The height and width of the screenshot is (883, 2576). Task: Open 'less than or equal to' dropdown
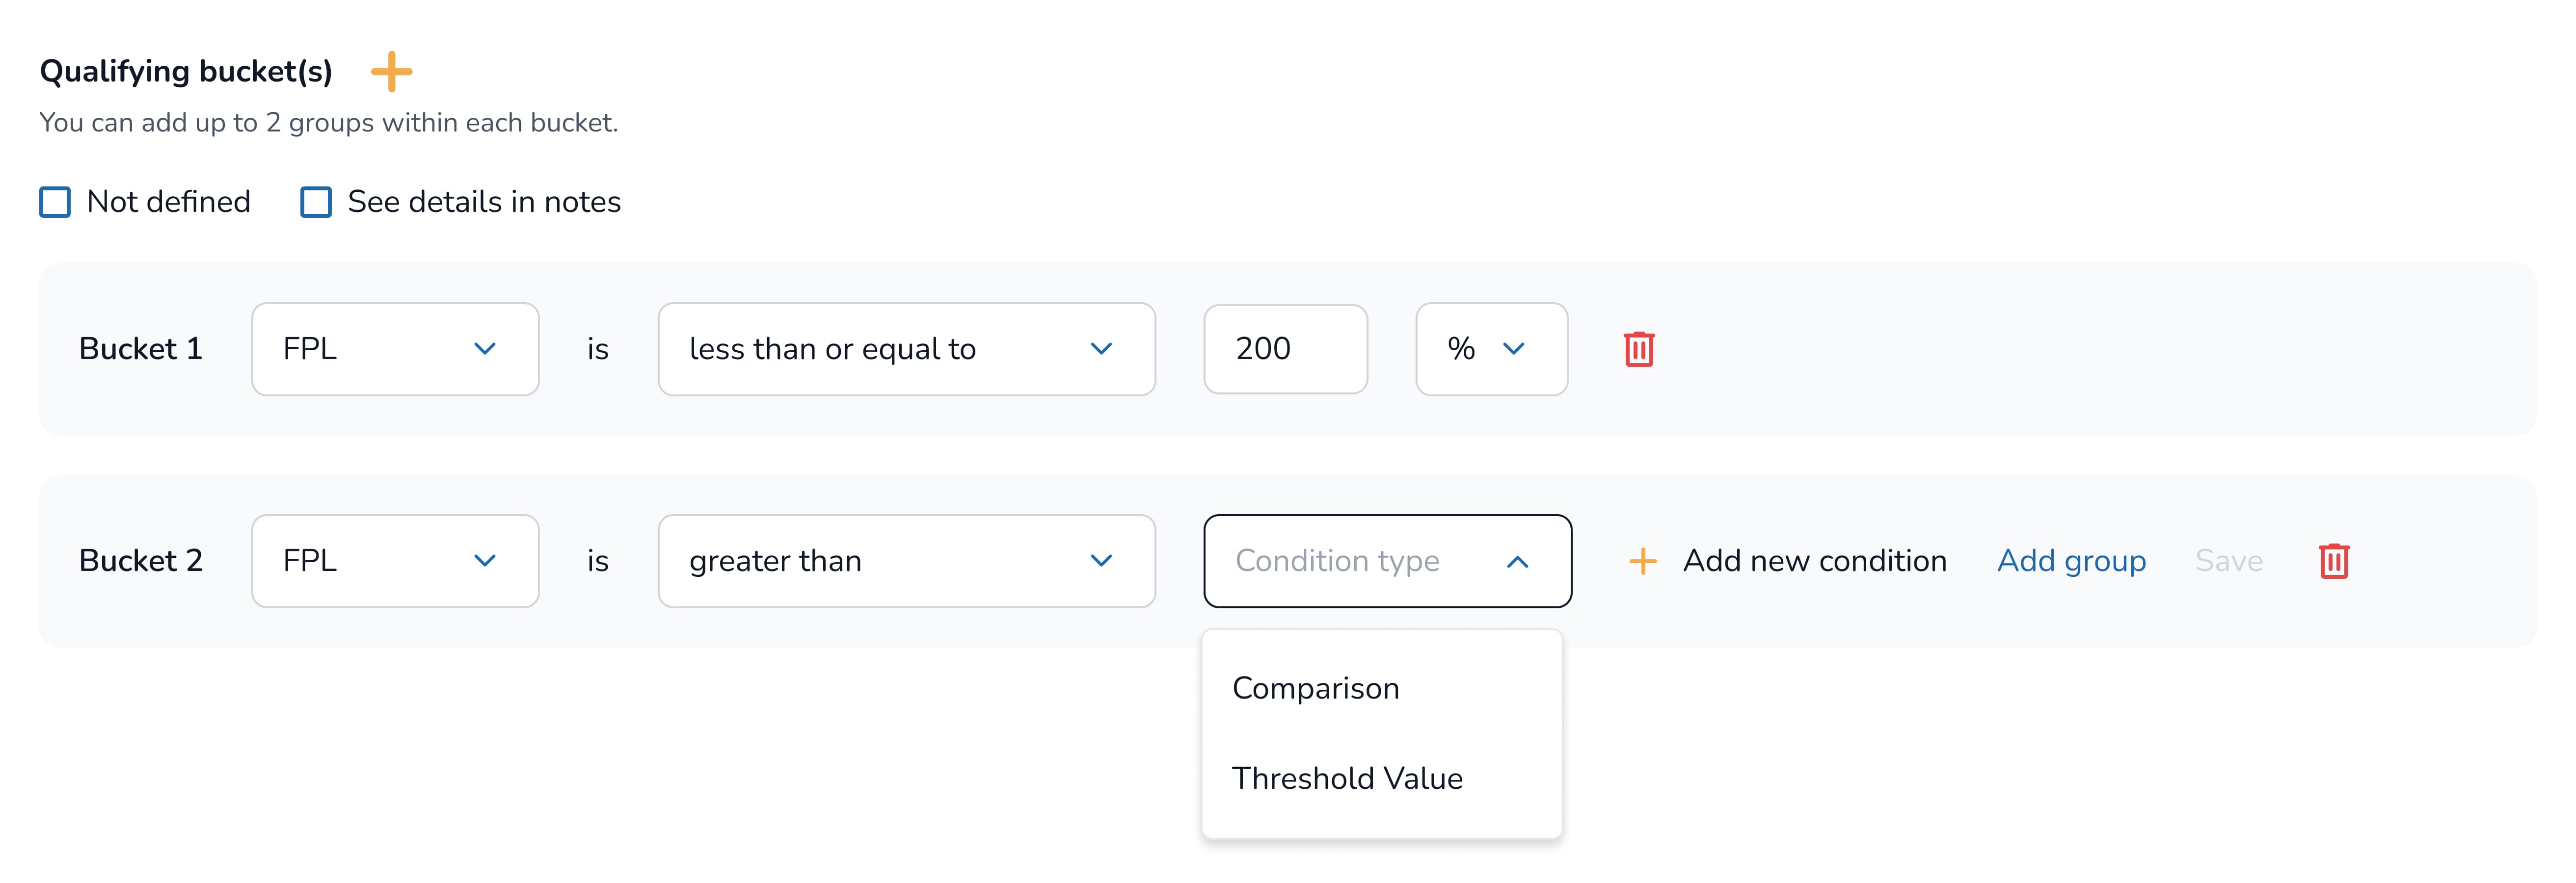coord(905,350)
